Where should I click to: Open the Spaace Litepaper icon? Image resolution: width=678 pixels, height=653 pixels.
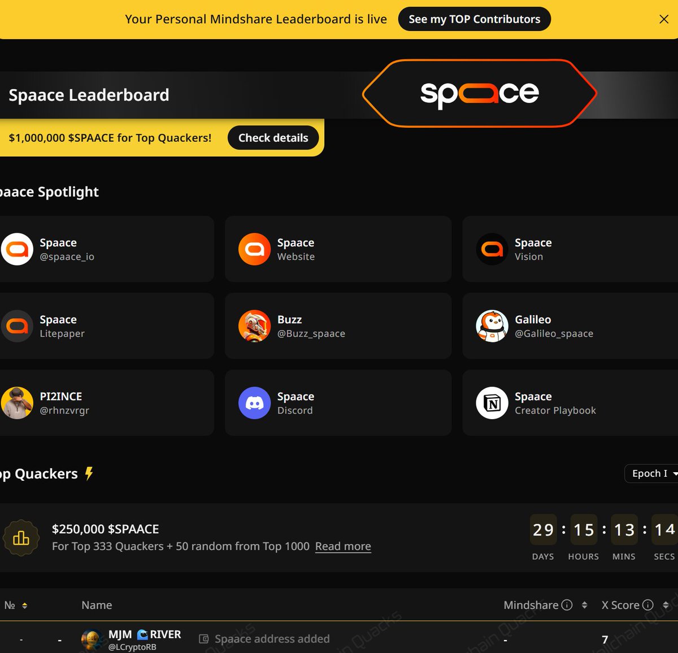(17, 326)
